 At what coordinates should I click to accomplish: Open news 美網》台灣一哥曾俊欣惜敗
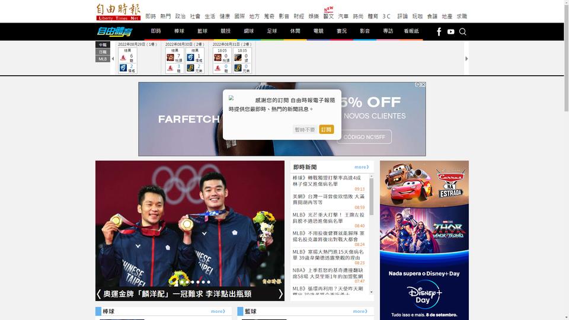point(328,199)
